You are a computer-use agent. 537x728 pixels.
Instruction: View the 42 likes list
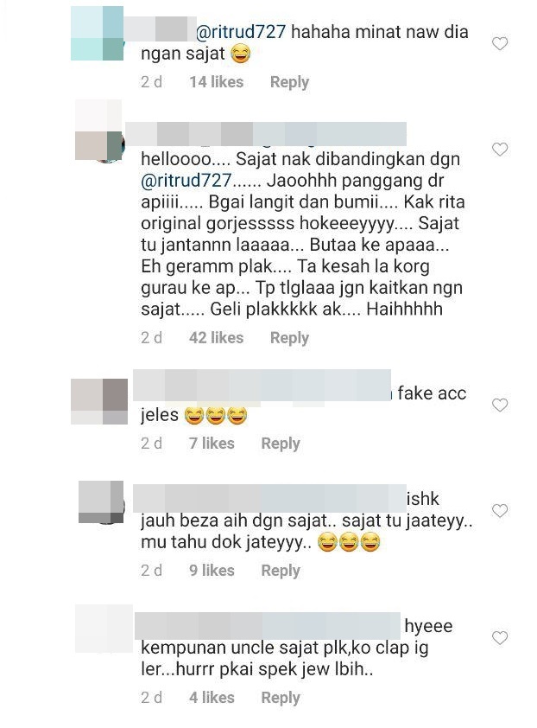(x=216, y=338)
